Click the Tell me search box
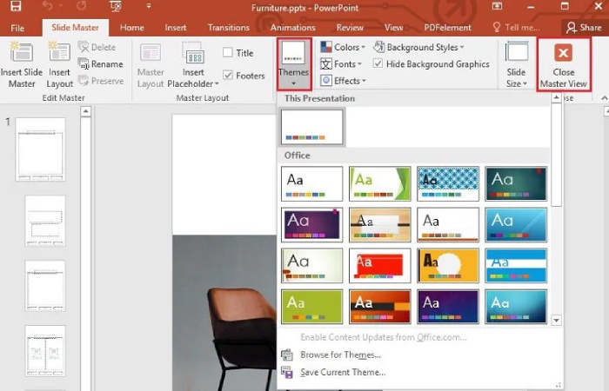Viewport: 609px width, 391px height. [517, 28]
